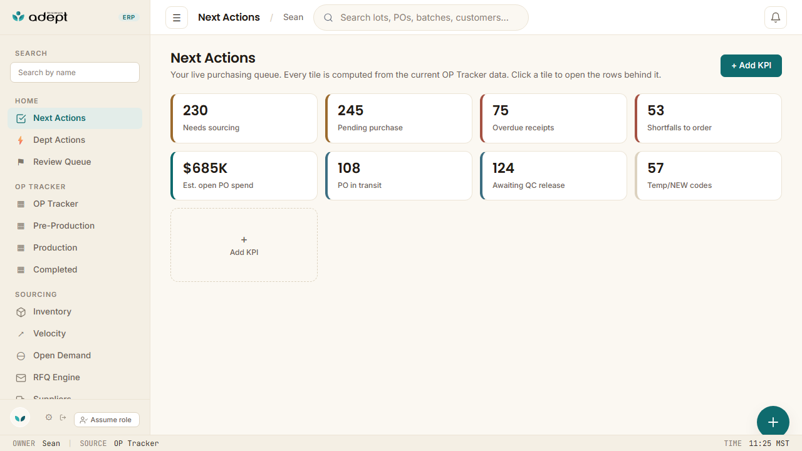Focus the Search by name field

click(75, 73)
